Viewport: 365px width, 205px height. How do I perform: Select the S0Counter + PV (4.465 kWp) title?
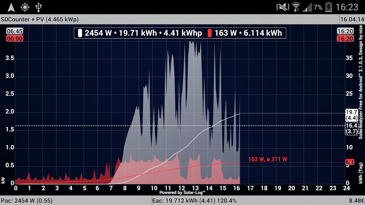[x=40, y=19]
